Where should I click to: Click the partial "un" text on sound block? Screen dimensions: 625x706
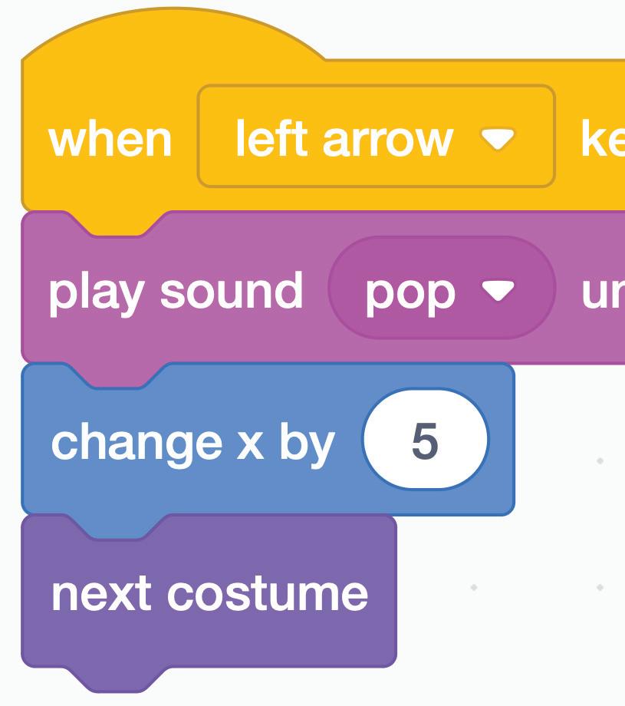(601, 292)
